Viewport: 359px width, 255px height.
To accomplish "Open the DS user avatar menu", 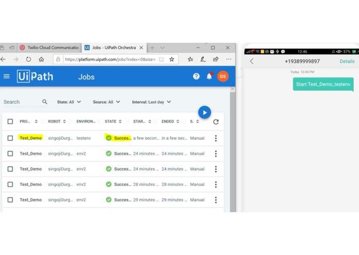I will [223, 76].
